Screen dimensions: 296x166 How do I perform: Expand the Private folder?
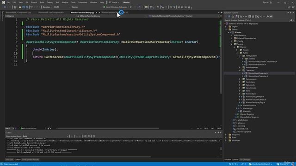tap(237, 50)
